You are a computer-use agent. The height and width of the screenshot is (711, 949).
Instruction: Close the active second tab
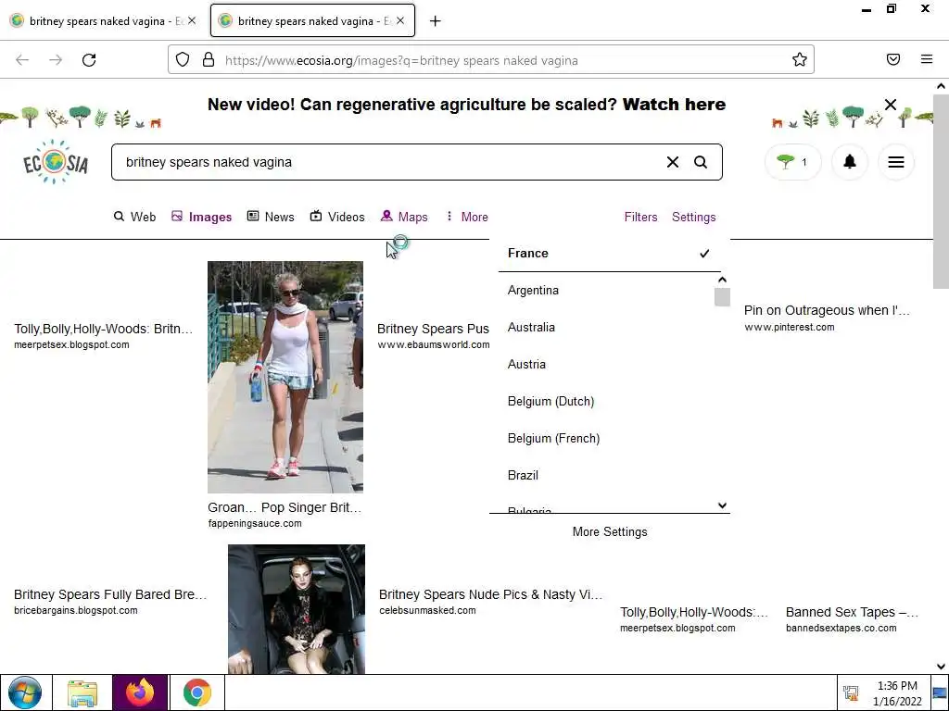[400, 20]
